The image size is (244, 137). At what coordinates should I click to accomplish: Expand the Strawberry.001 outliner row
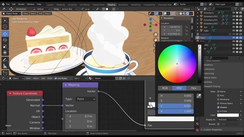pyautogui.click(x=197, y=16)
